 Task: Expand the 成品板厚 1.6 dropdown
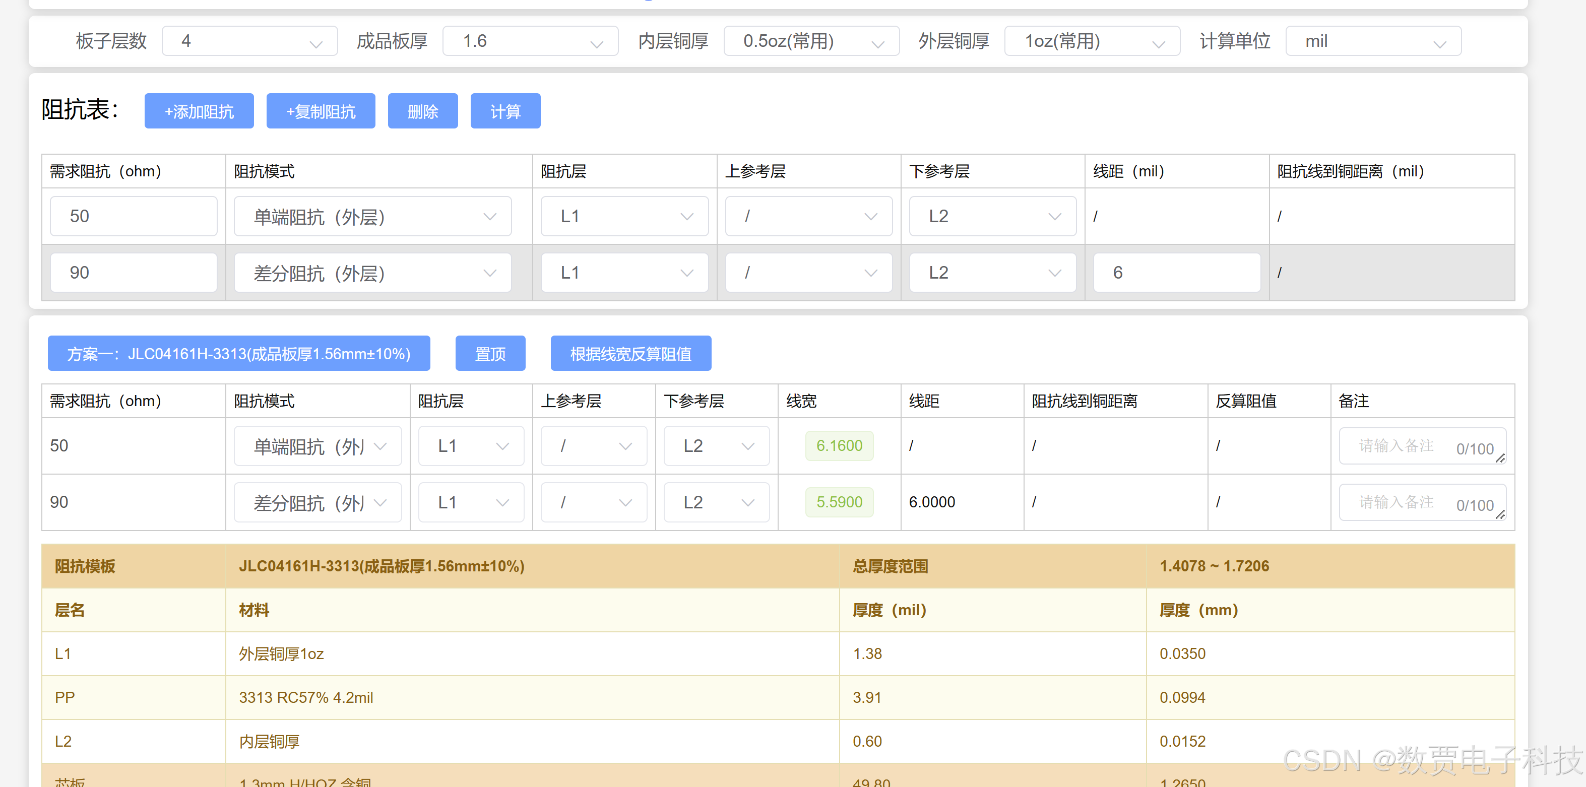(x=530, y=41)
